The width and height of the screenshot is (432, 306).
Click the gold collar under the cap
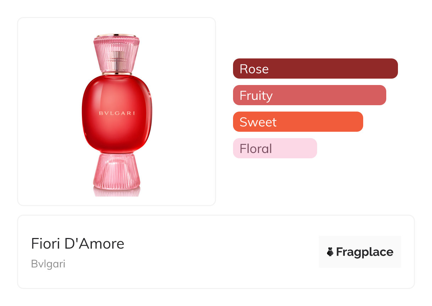[x=117, y=73]
